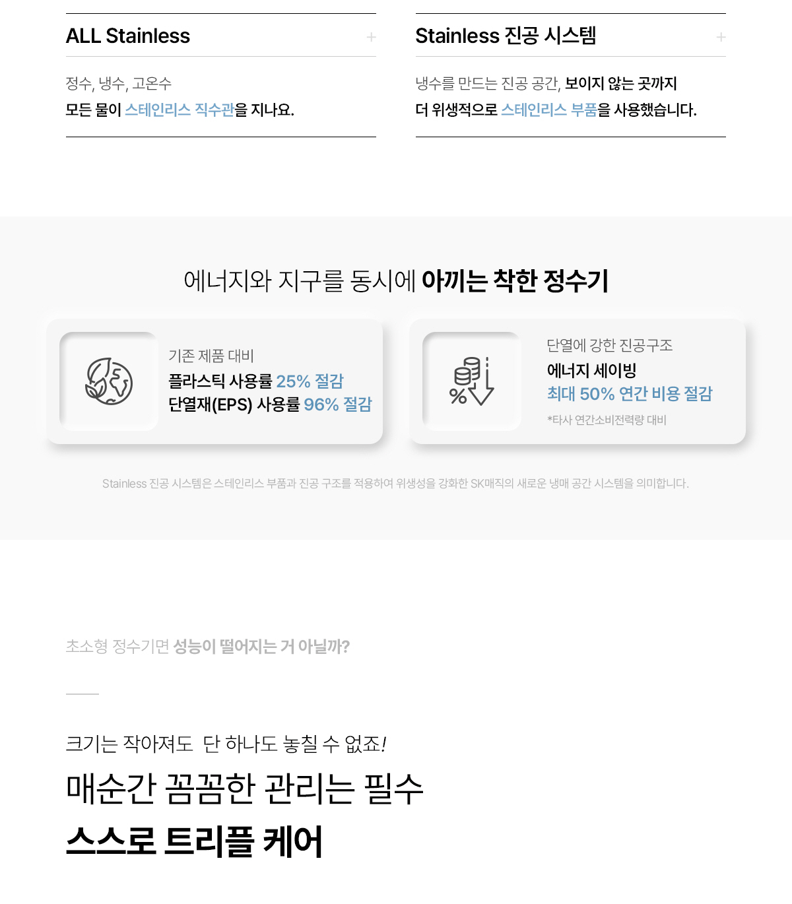Image resolution: width=792 pixels, height=904 pixels.
Task: Click the 타사 연간소비전력량 대비 footnote
Action: click(x=607, y=420)
